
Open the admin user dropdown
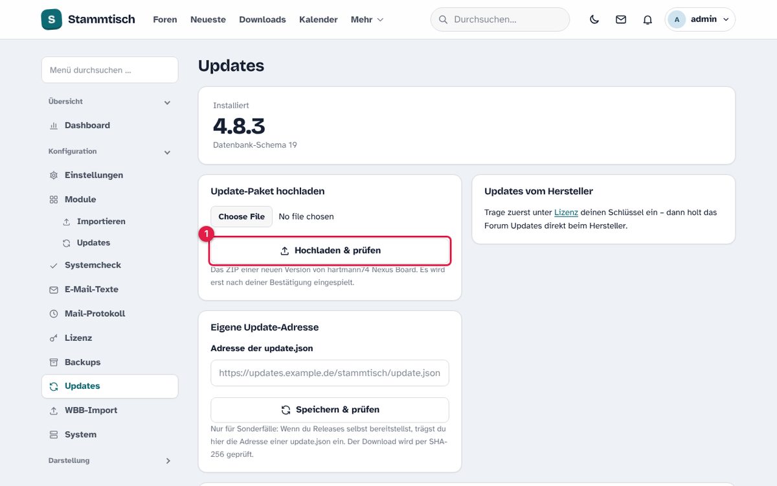pos(700,19)
